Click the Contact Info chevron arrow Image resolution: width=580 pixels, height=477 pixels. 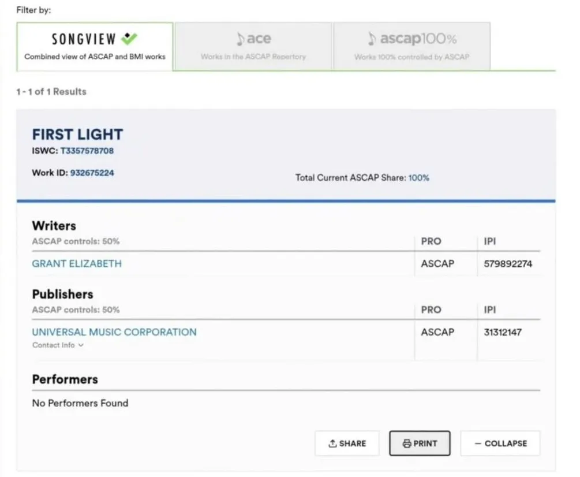point(81,345)
